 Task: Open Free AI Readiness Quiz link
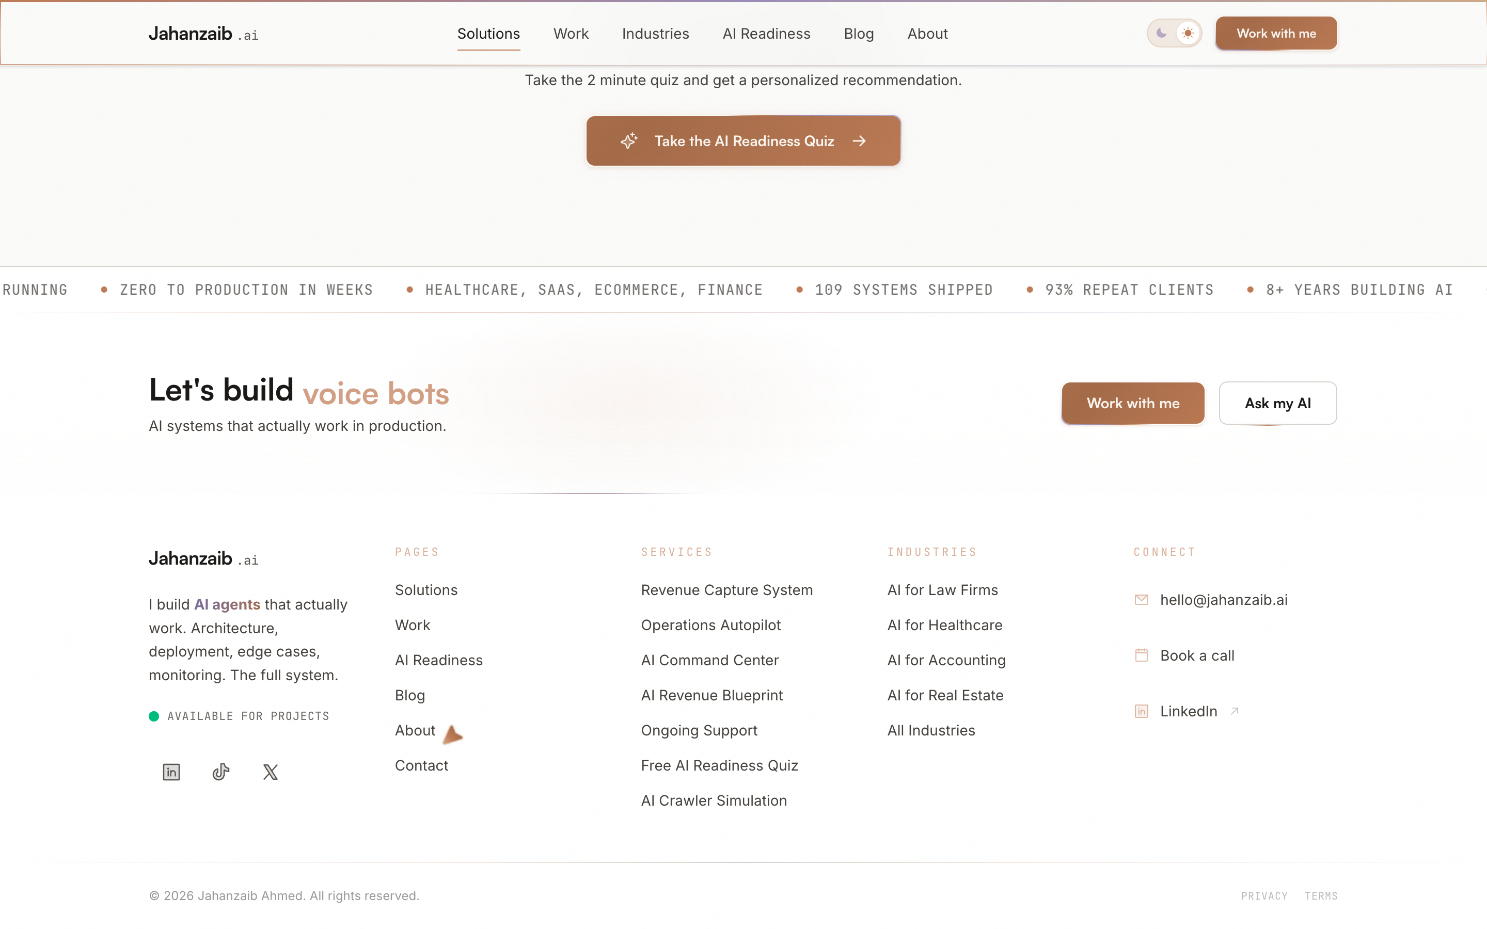(719, 765)
